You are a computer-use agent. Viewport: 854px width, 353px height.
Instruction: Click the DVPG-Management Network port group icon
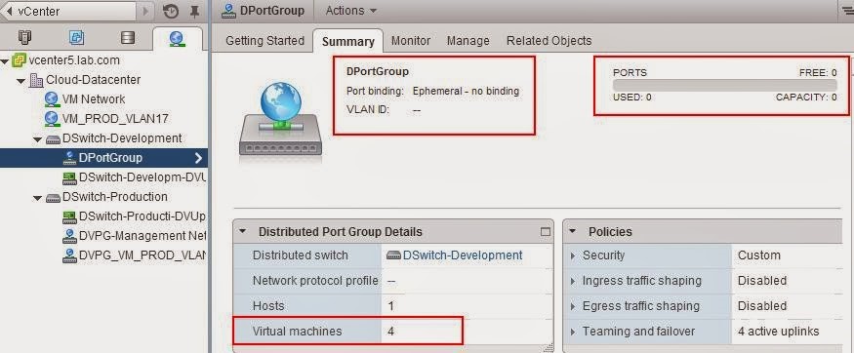point(69,236)
